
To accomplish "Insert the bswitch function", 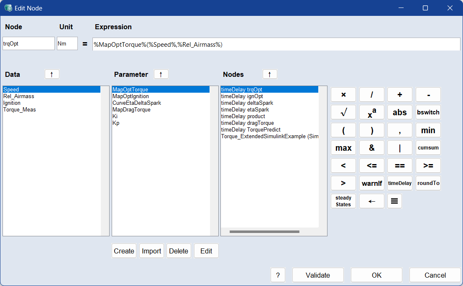I will [428, 112].
